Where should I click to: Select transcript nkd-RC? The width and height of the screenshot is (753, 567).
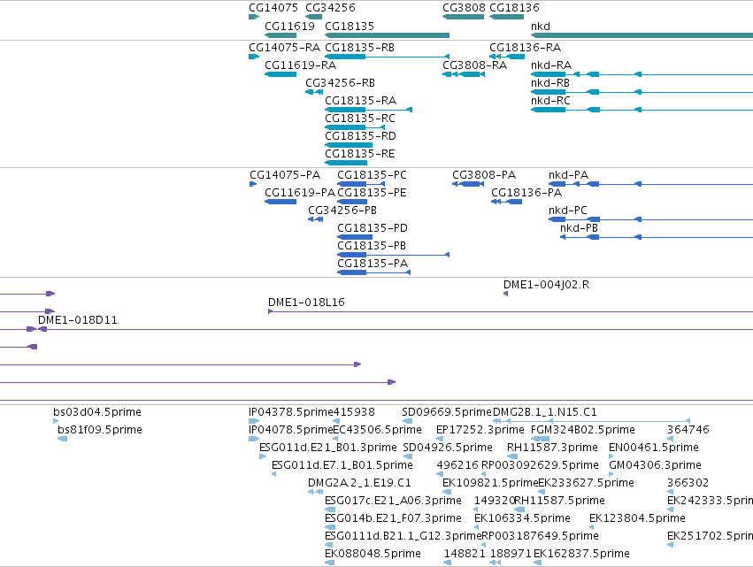pyautogui.click(x=642, y=110)
